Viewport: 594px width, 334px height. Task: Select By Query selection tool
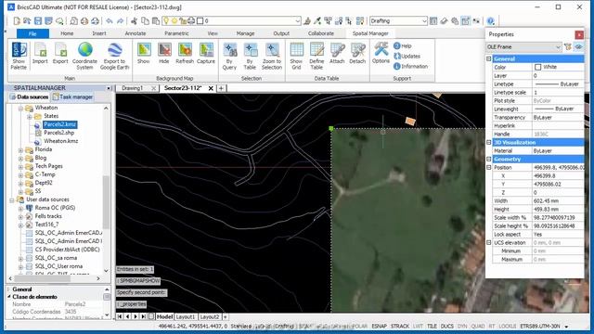229,56
